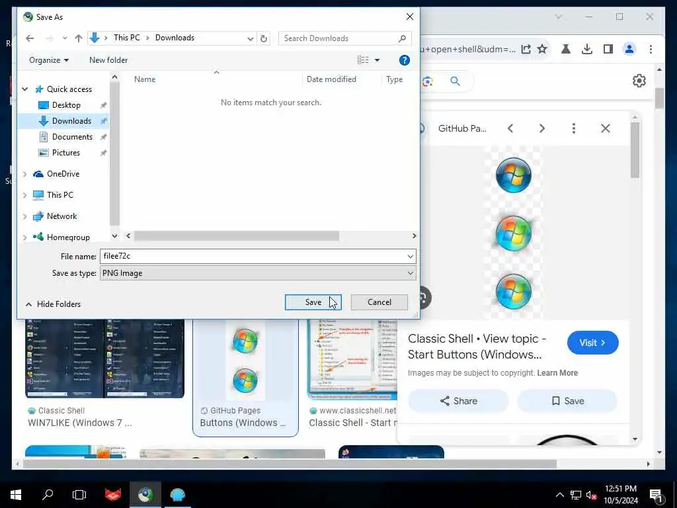Open GitHub Pages Buttons result thumbnail
This screenshot has height=508, width=677.
[x=245, y=360]
